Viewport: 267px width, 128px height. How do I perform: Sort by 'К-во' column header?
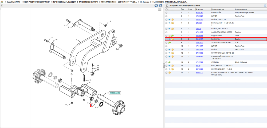point(191,9)
